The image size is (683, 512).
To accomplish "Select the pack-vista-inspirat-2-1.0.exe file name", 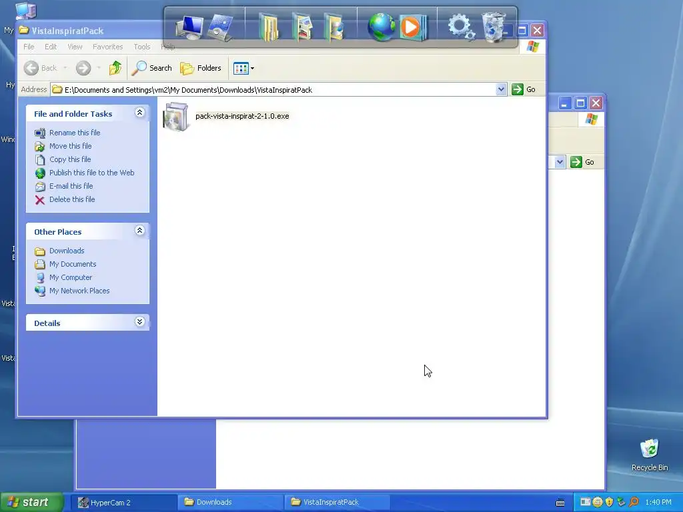I will coord(242,116).
